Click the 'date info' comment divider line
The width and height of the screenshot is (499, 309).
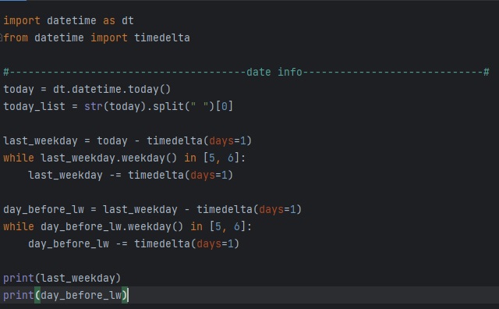coord(246,73)
